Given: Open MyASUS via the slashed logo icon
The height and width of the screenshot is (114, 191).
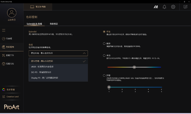Looking at the screenshot, I should point(156,7).
